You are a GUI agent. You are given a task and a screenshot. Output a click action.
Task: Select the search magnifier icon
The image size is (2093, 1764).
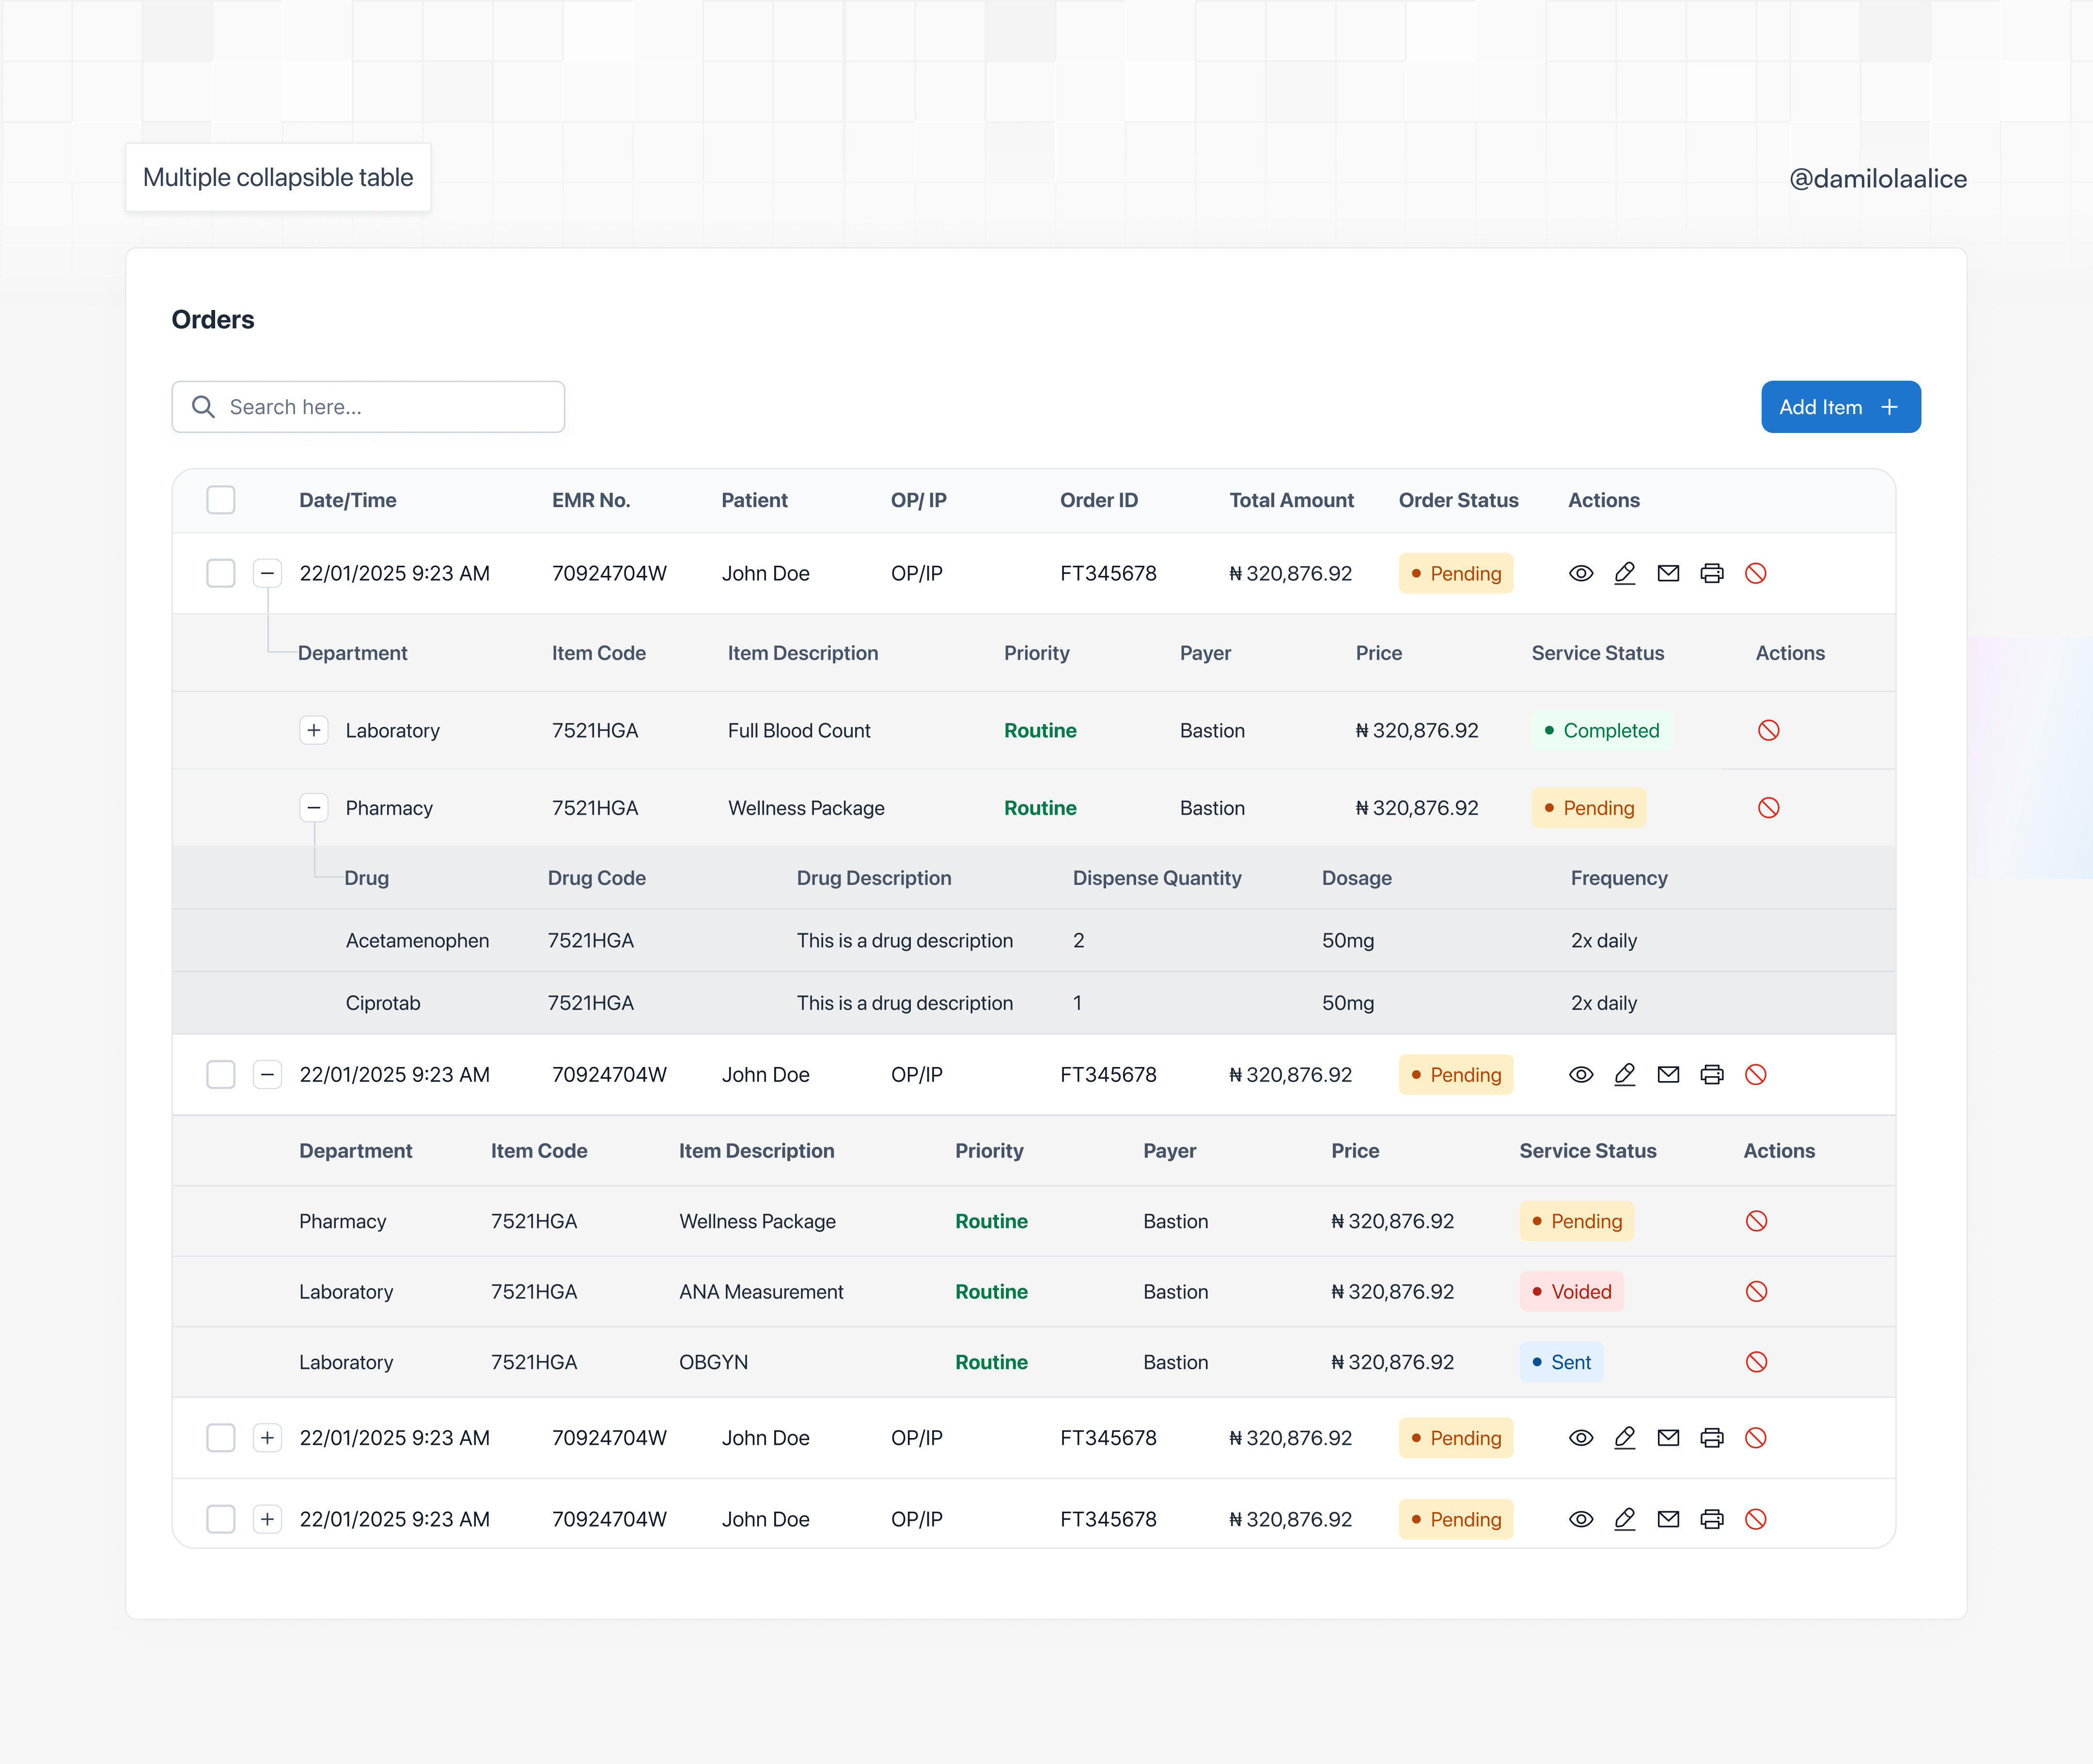(x=203, y=407)
